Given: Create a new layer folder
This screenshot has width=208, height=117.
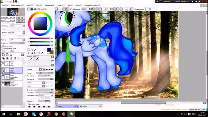Looking at the screenshot, I should click(11, 55).
